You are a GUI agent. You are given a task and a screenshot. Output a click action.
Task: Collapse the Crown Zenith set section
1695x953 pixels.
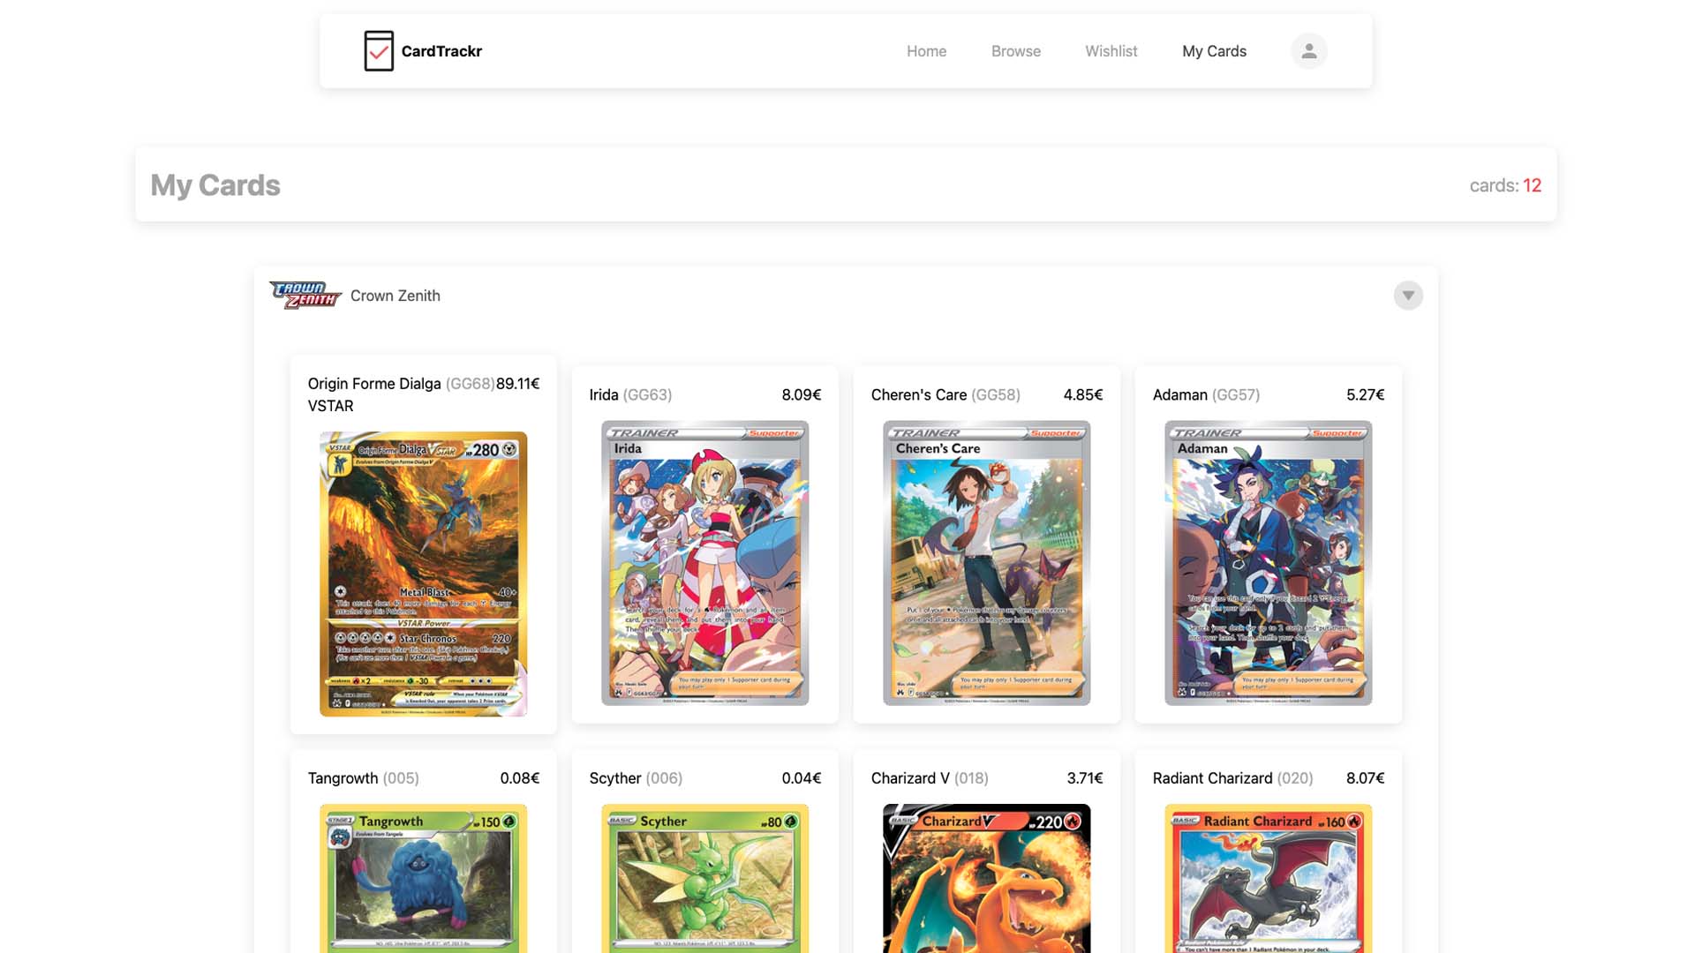click(1408, 296)
